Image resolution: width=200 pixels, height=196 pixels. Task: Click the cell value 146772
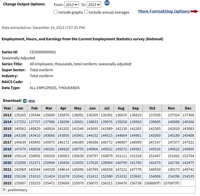107,142
